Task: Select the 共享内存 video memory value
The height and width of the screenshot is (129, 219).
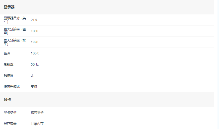Action: pos(37,124)
